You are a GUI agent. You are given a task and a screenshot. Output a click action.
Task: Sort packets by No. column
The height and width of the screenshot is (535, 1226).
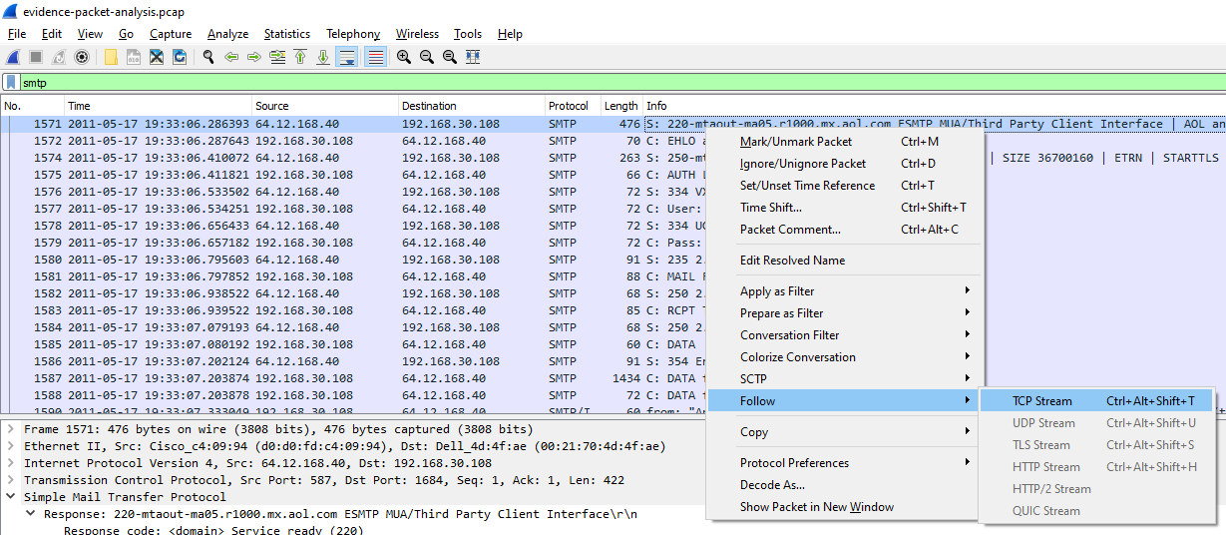(33, 106)
